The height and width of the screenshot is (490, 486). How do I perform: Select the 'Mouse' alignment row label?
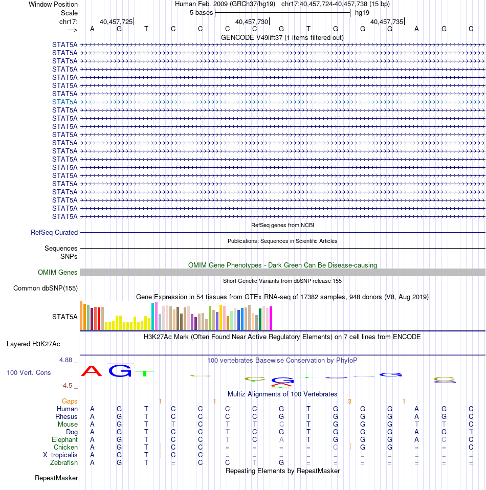pos(68,425)
